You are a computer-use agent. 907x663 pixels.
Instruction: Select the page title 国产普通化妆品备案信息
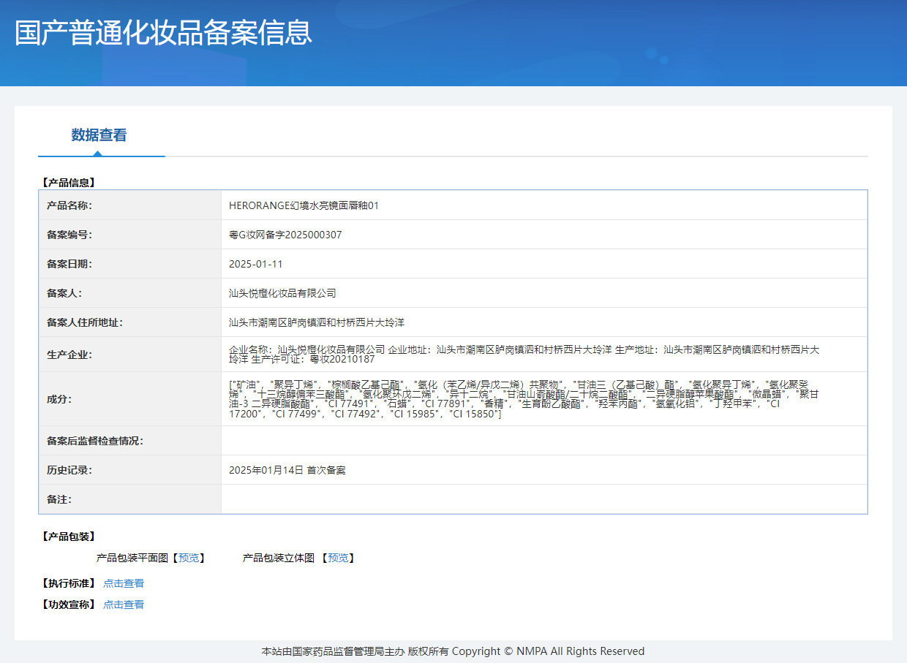click(164, 33)
